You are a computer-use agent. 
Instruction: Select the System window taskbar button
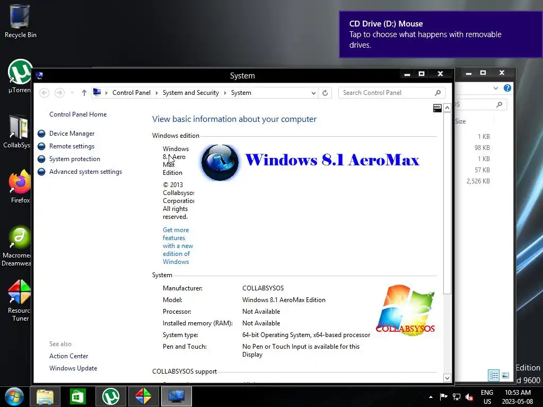[x=176, y=396]
